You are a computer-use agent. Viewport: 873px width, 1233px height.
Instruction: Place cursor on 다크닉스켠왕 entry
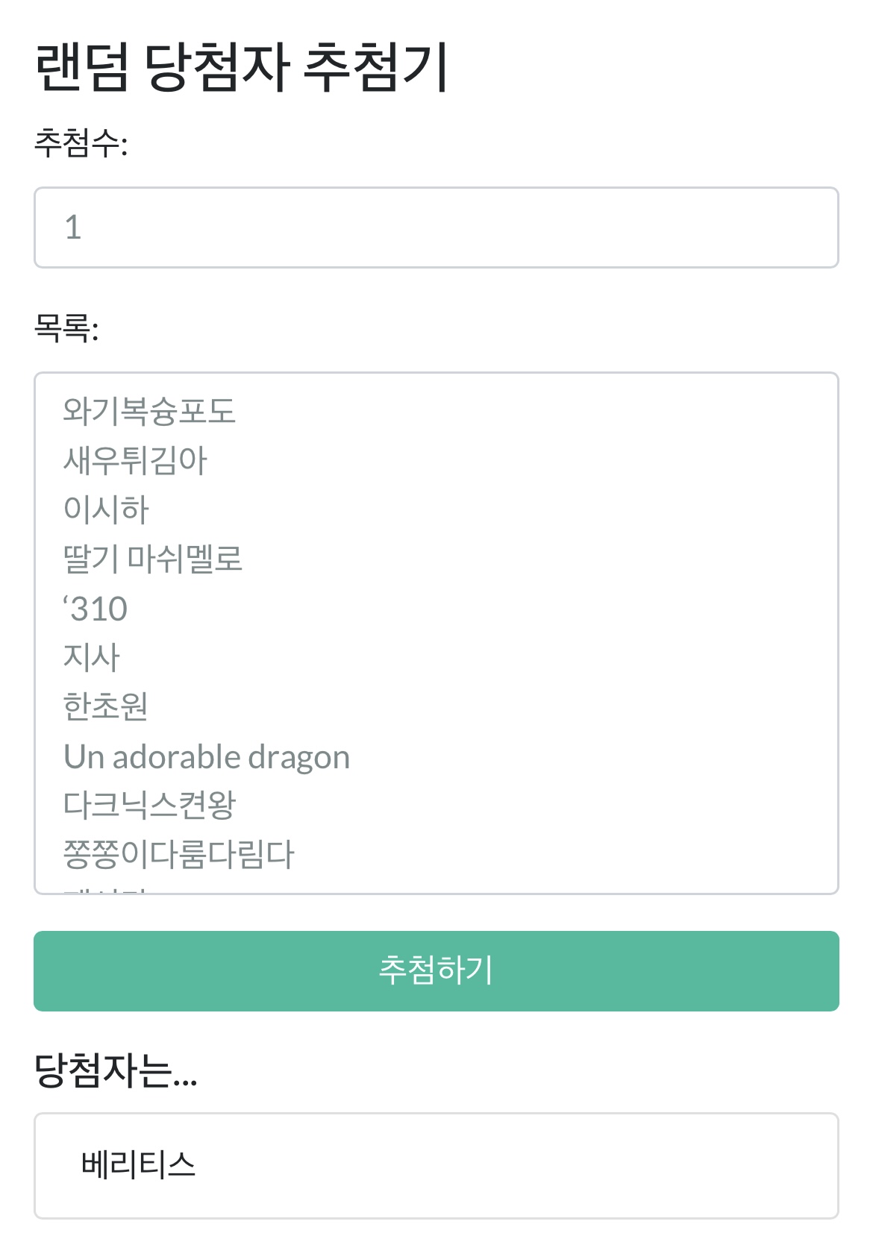tap(149, 805)
